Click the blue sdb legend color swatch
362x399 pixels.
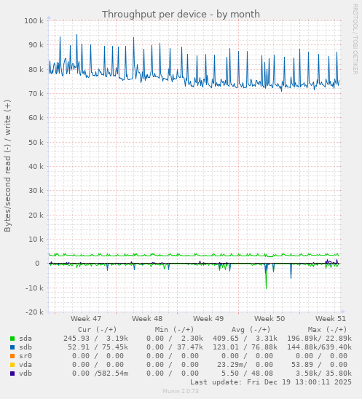click(12, 347)
